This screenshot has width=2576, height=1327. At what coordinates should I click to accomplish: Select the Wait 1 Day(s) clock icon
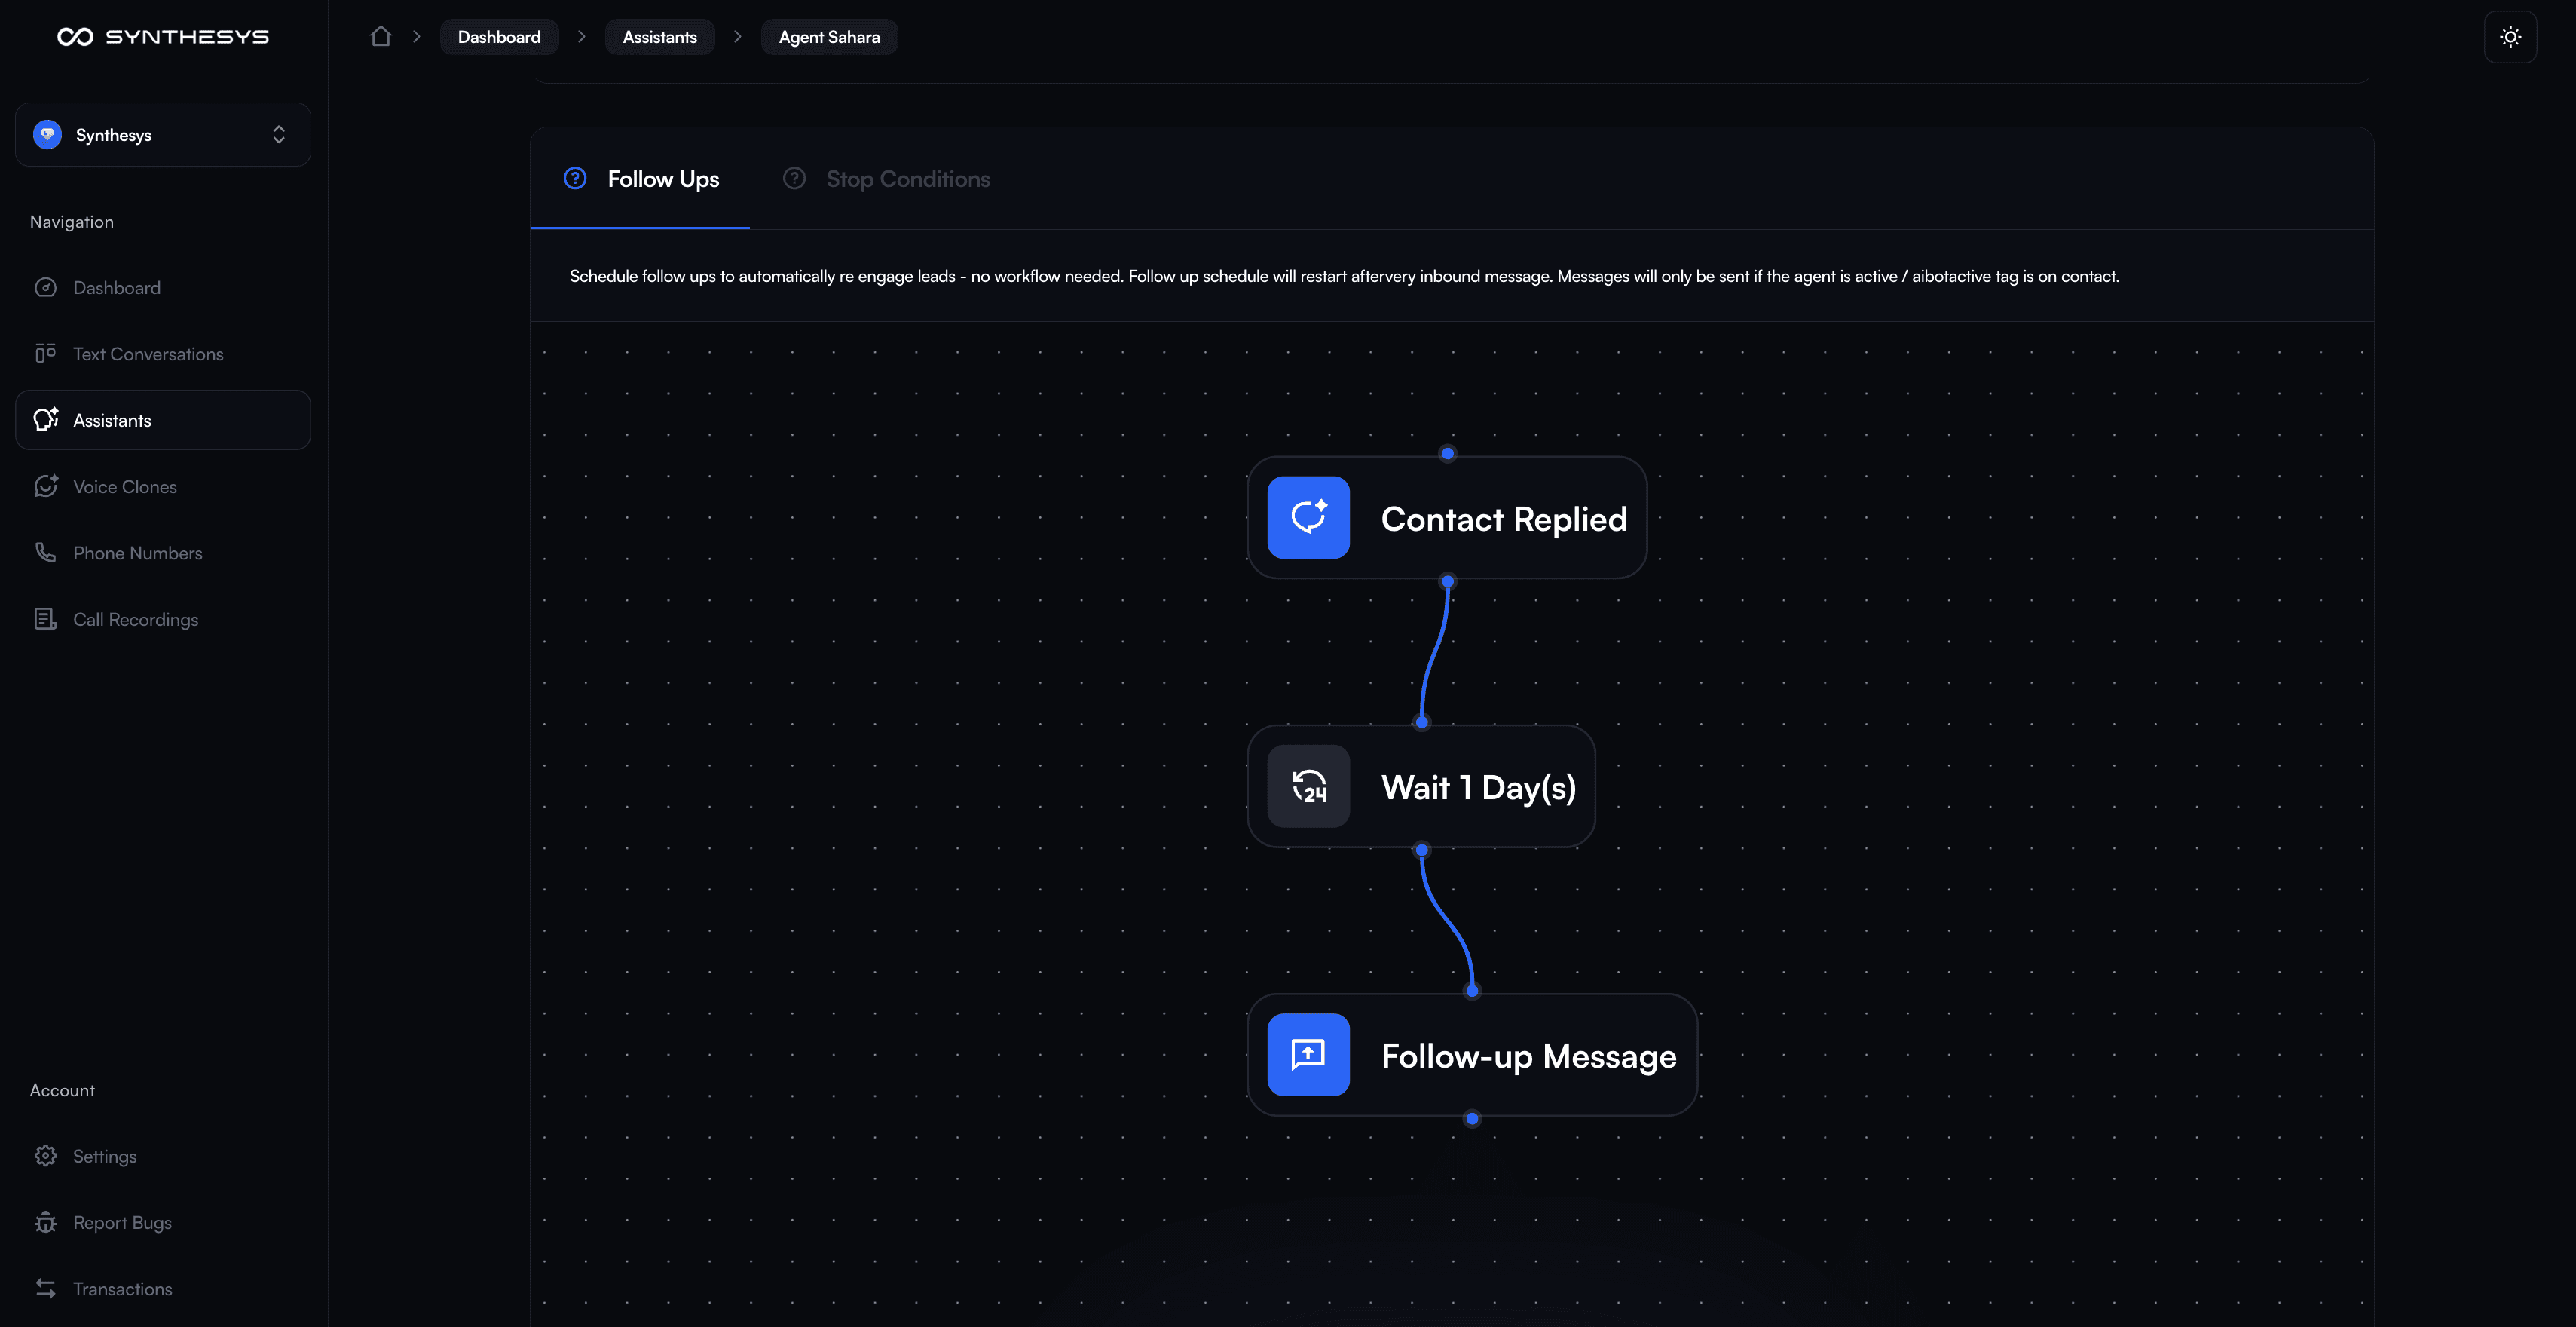coord(1308,786)
